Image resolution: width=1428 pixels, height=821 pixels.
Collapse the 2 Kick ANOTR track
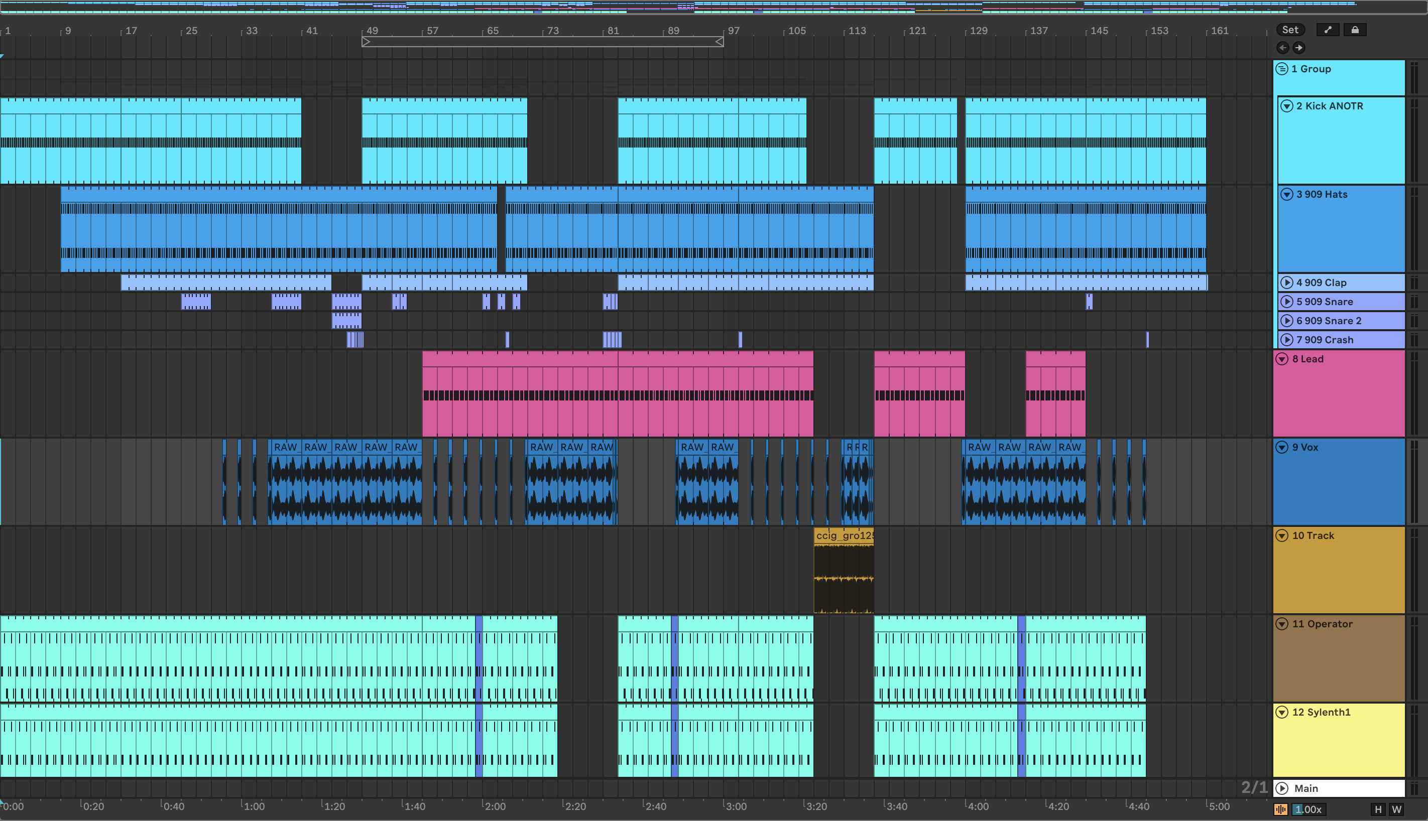click(1286, 106)
